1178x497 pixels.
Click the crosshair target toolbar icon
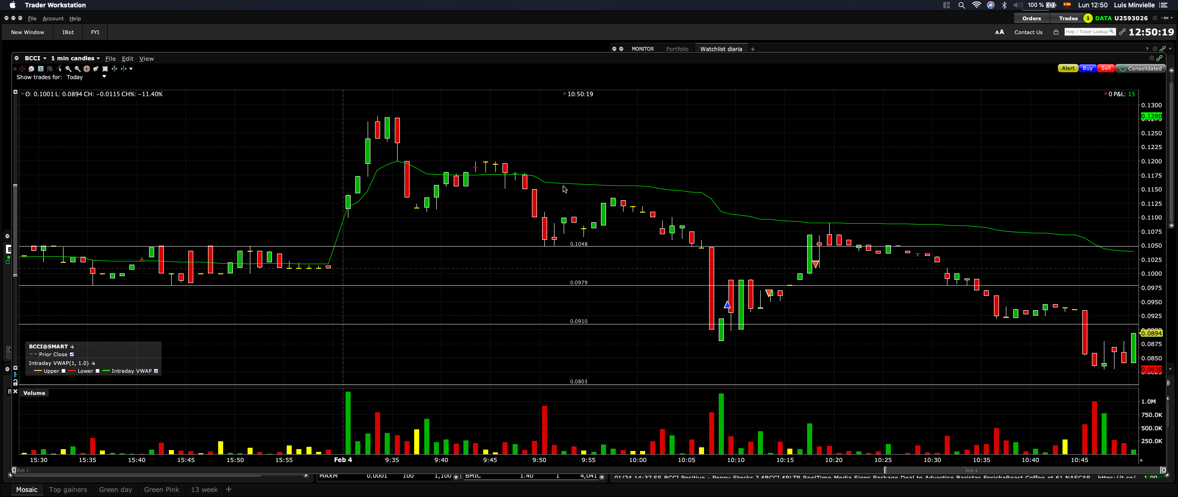[87, 69]
